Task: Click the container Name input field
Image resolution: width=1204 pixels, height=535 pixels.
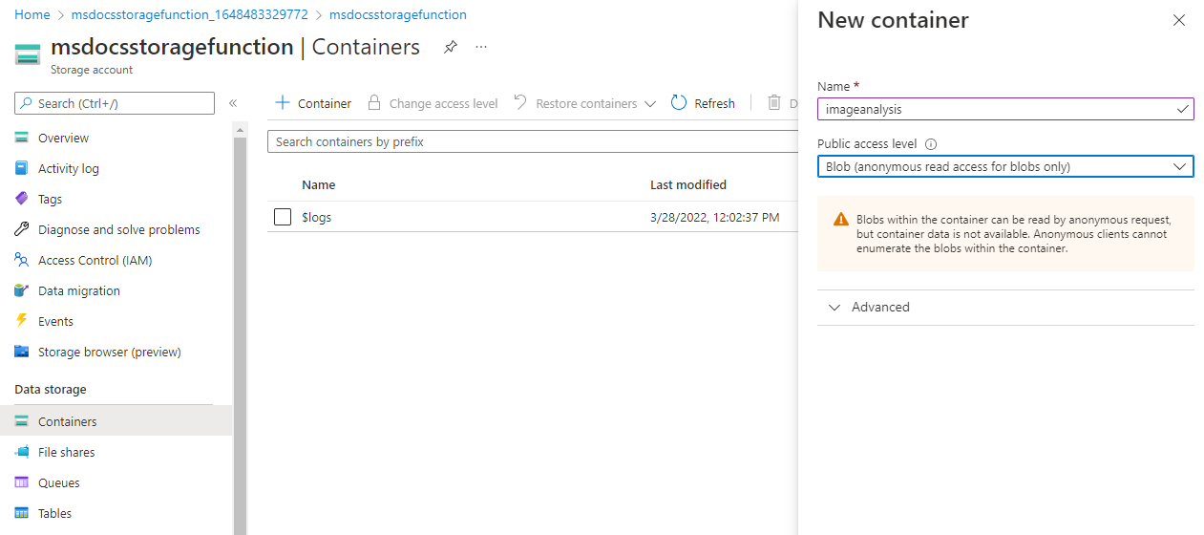Action: (x=995, y=109)
